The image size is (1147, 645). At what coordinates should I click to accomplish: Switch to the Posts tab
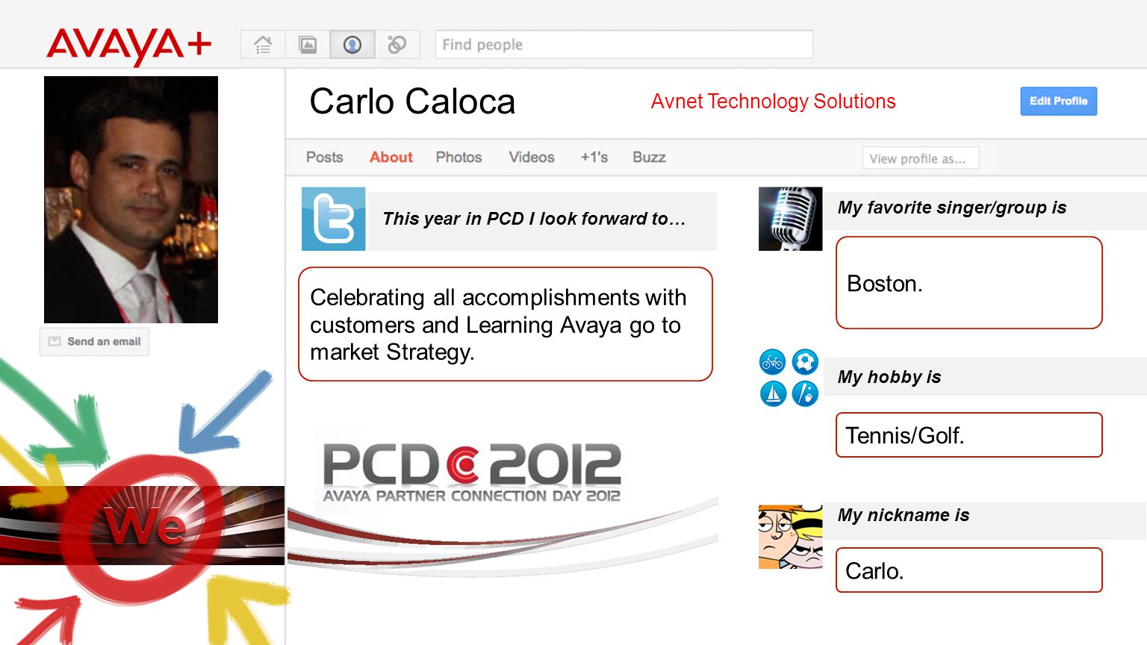tap(325, 158)
